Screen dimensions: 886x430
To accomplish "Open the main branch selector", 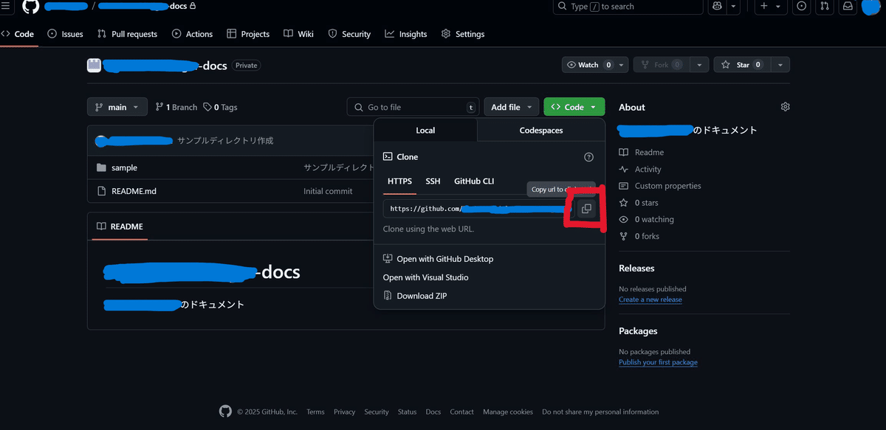I will click(x=117, y=107).
